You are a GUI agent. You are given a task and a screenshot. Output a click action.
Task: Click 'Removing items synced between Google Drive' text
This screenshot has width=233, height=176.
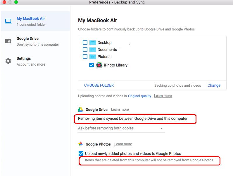133,119
